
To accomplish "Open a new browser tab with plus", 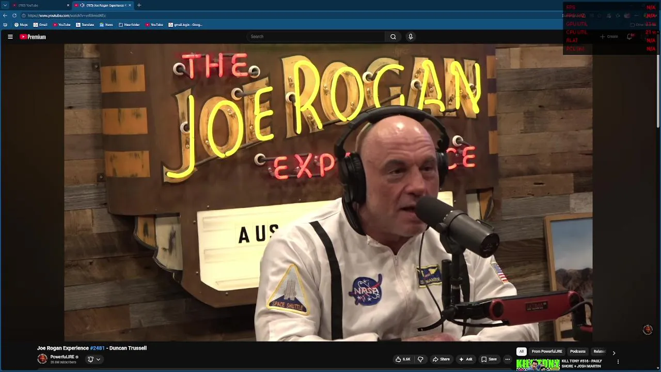I will tap(139, 5).
